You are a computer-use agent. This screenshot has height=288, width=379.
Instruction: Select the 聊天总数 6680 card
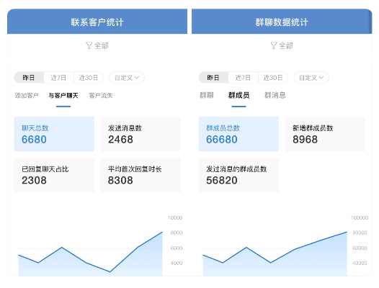click(x=54, y=134)
